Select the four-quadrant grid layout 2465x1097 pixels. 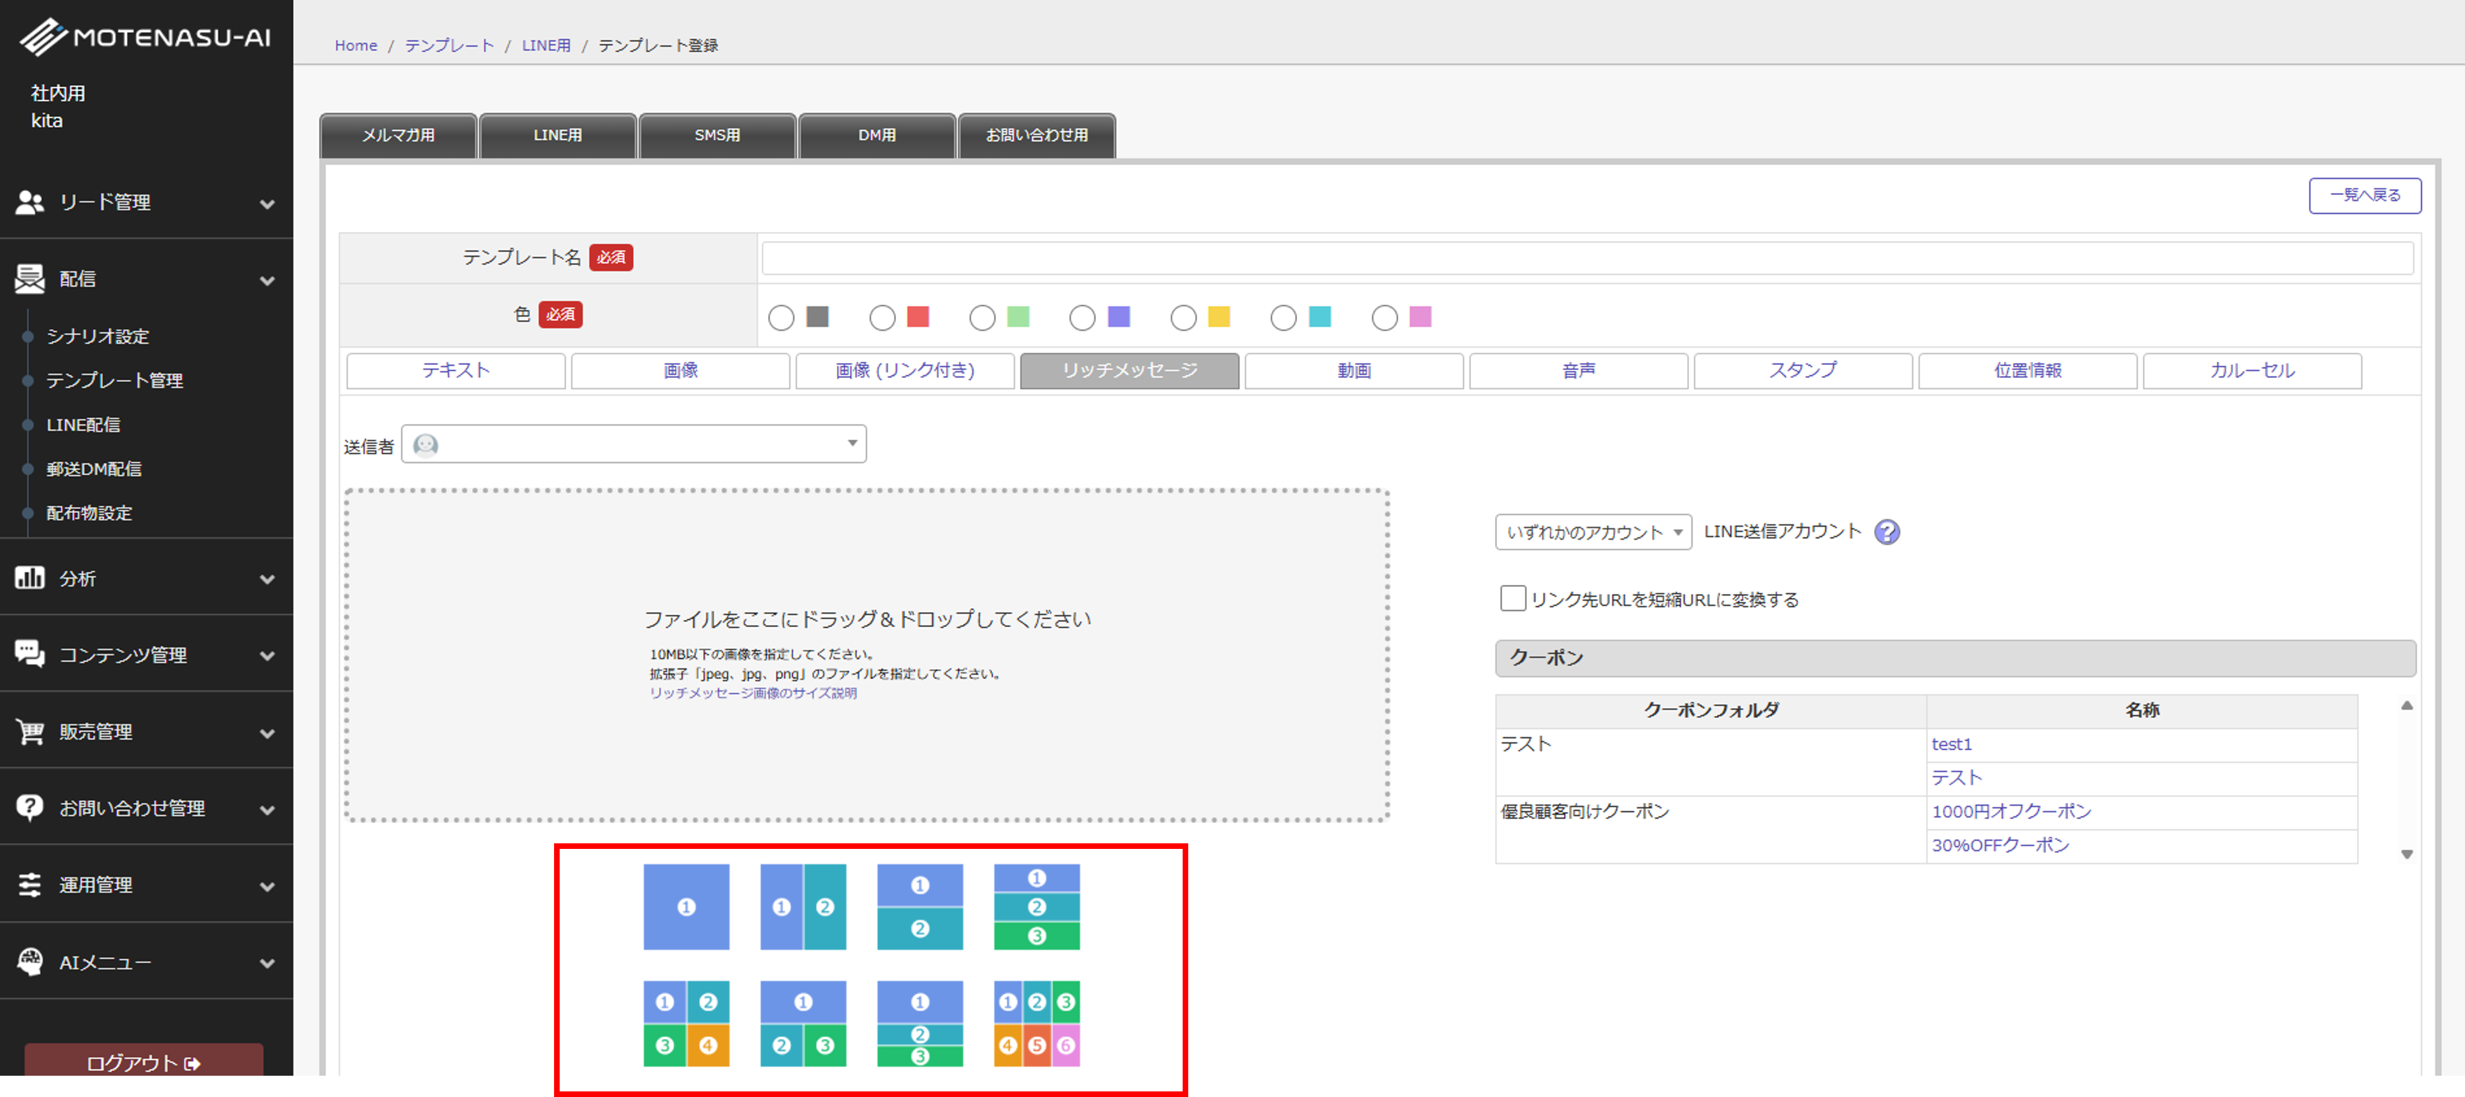[685, 1023]
